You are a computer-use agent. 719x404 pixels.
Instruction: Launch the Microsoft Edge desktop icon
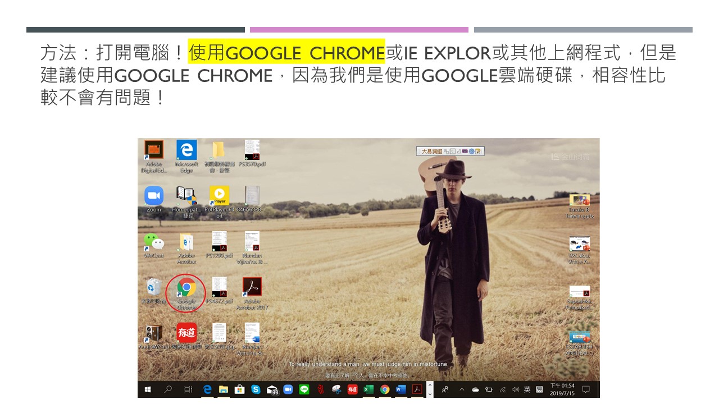pyautogui.click(x=186, y=156)
